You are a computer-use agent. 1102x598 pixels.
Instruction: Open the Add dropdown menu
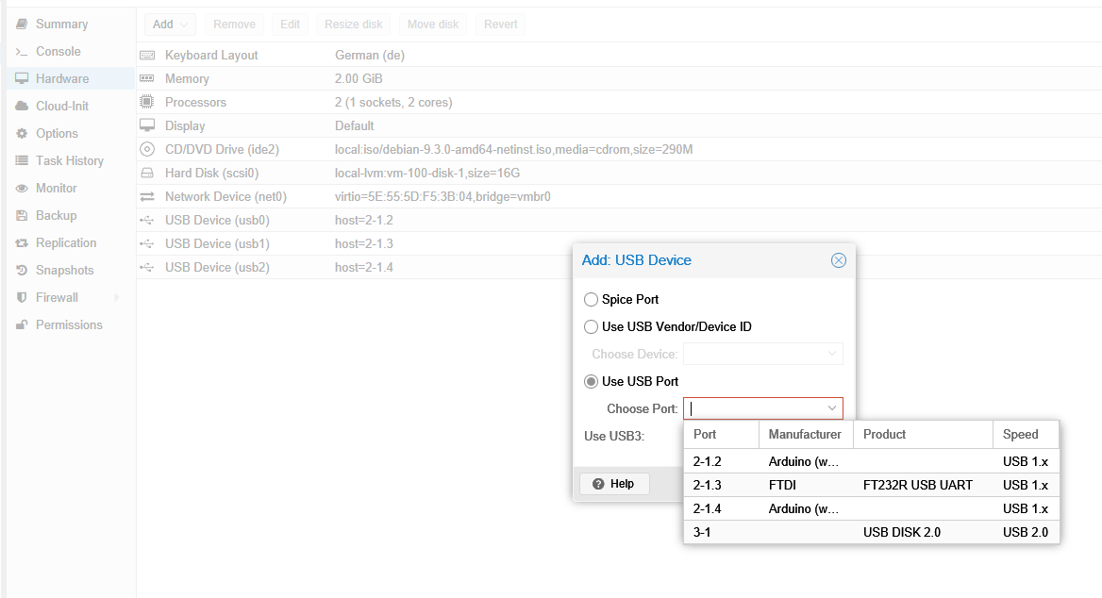point(170,25)
